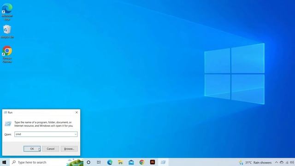Viewport: 295px width, 166px height.
Task: Open Adobe Illustrator from the taskbar
Action: (153, 162)
